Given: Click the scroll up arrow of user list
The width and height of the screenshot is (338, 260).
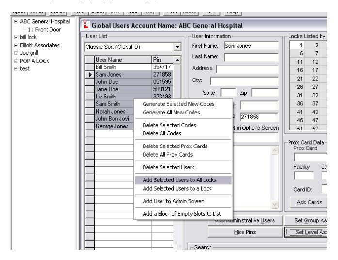Looking at the screenshot, I should pos(177,60).
